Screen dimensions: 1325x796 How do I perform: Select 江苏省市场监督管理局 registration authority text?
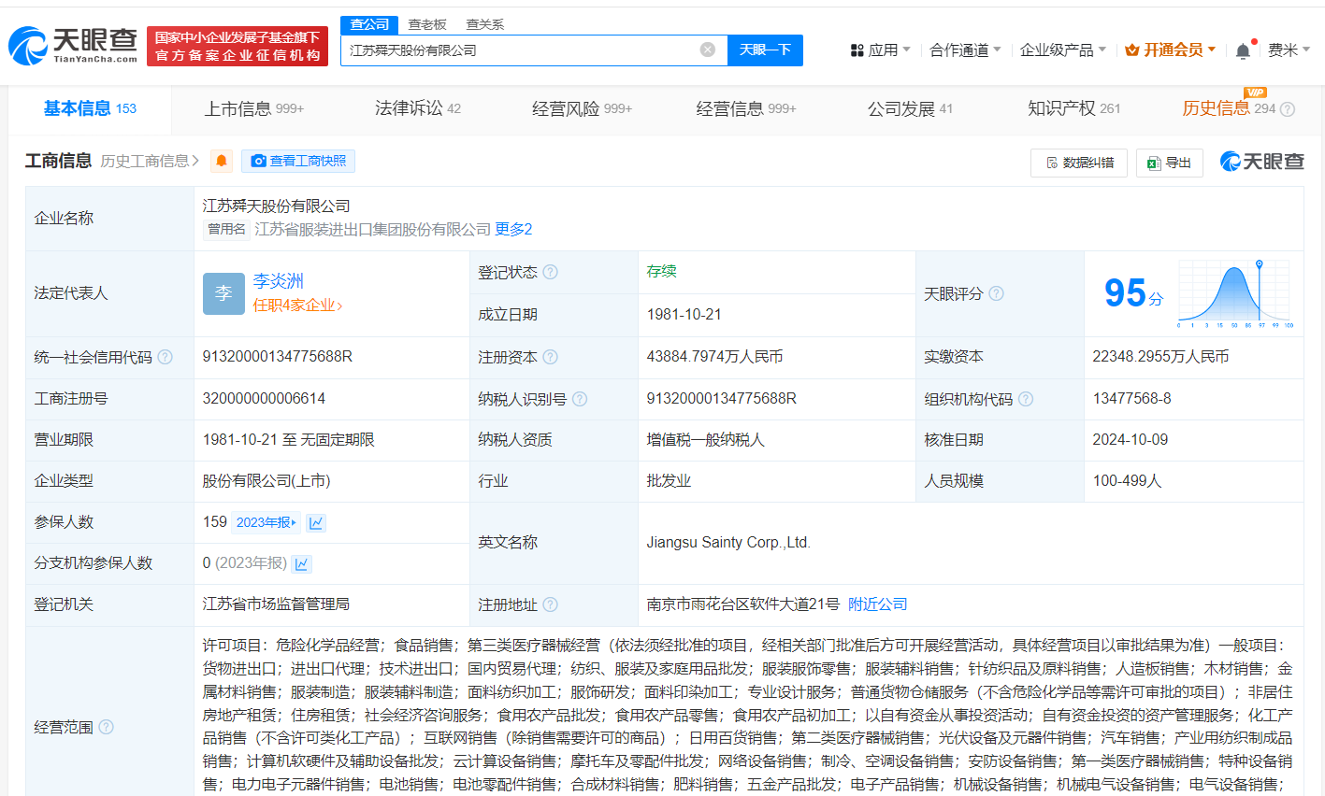[276, 604]
